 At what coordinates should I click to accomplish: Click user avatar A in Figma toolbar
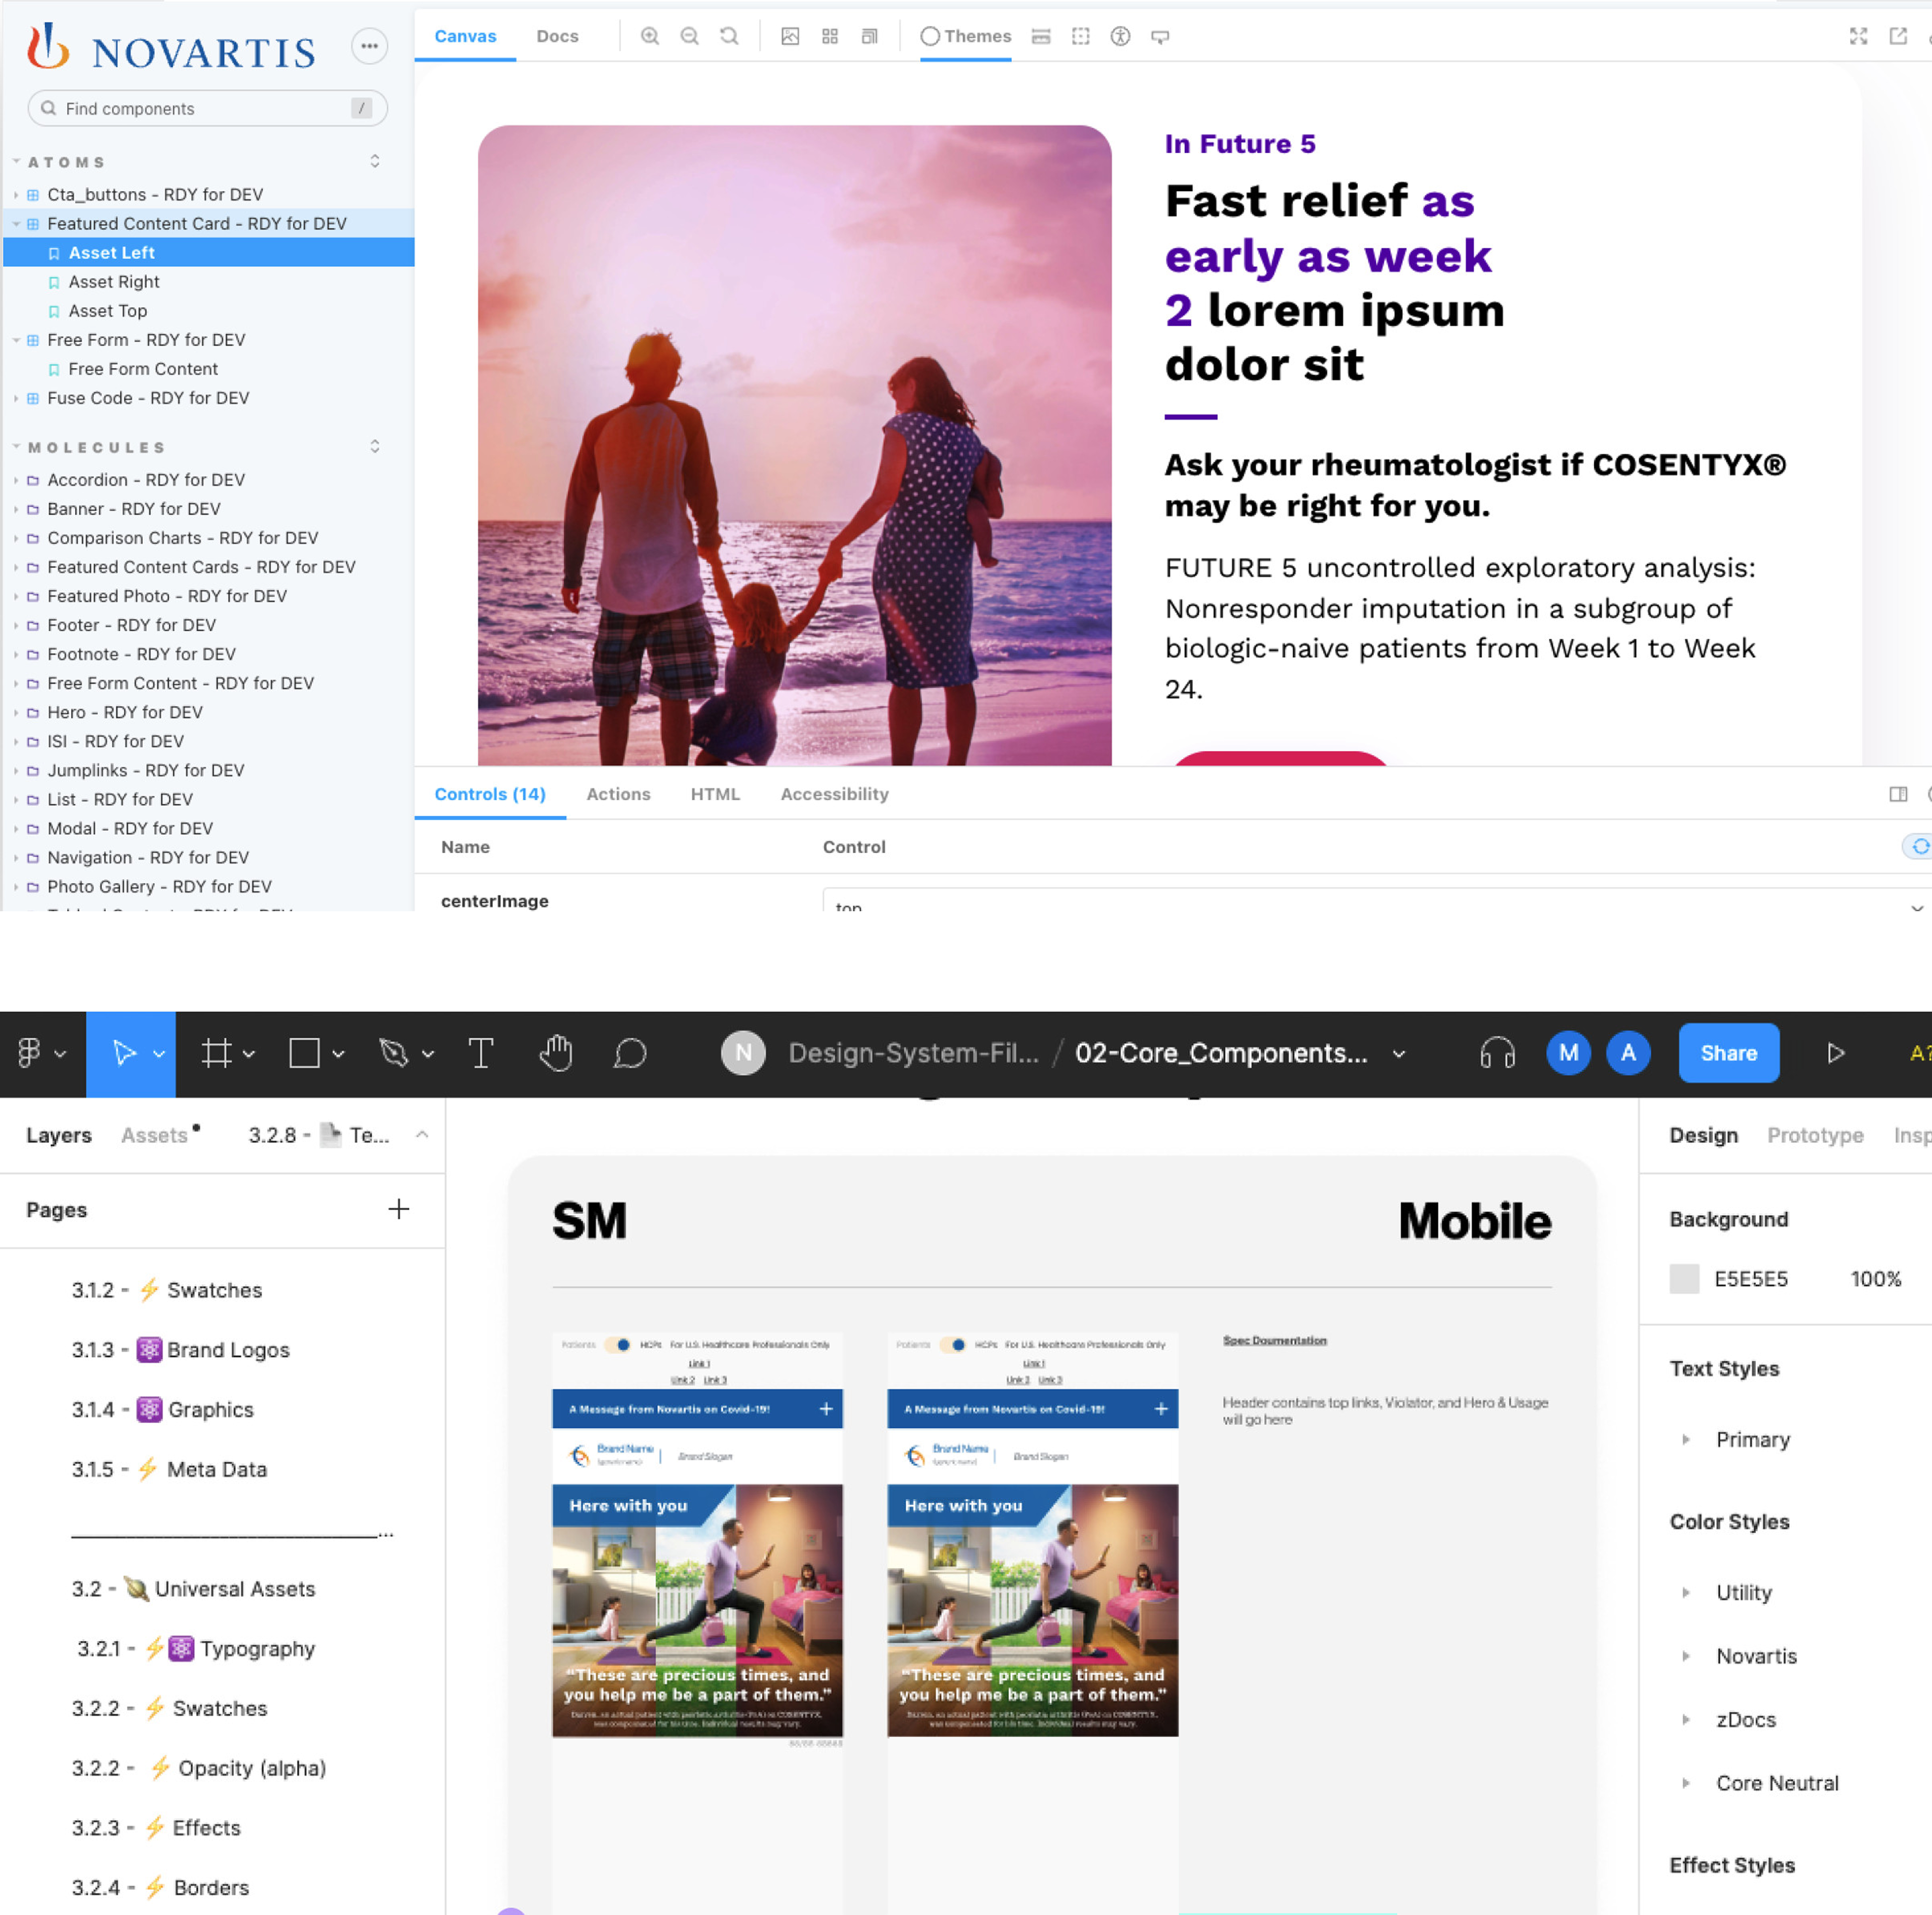click(x=1628, y=1053)
